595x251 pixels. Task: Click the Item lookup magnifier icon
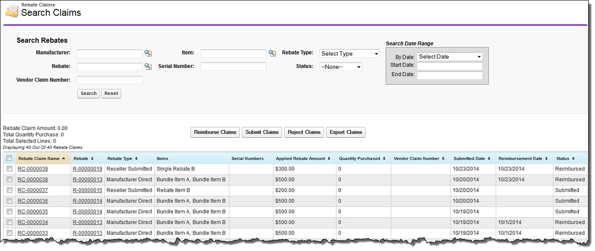click(x=272, y=53)
